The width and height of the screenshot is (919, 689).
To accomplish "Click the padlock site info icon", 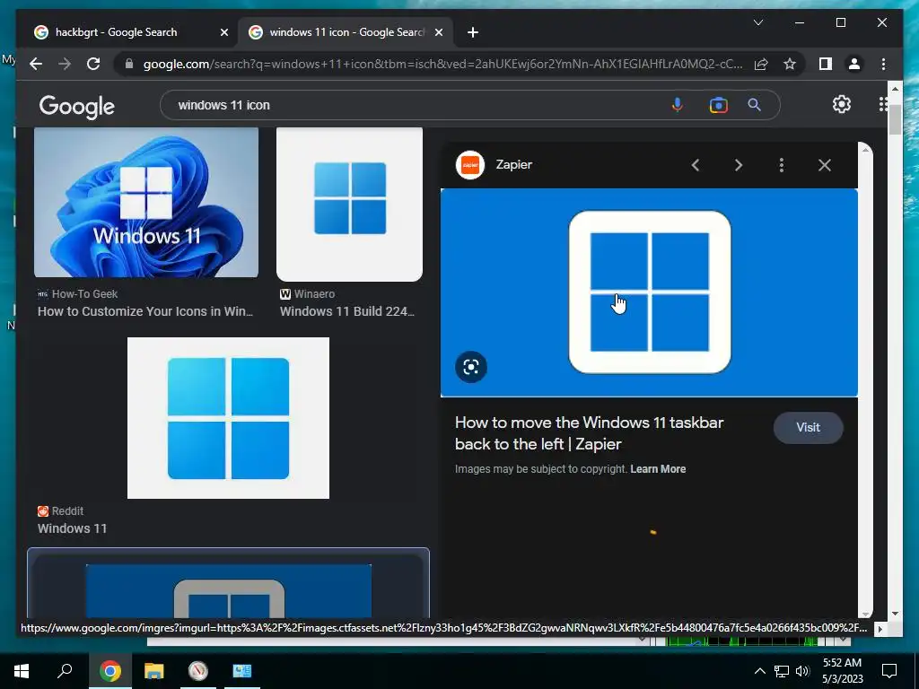I will point(129,64).
